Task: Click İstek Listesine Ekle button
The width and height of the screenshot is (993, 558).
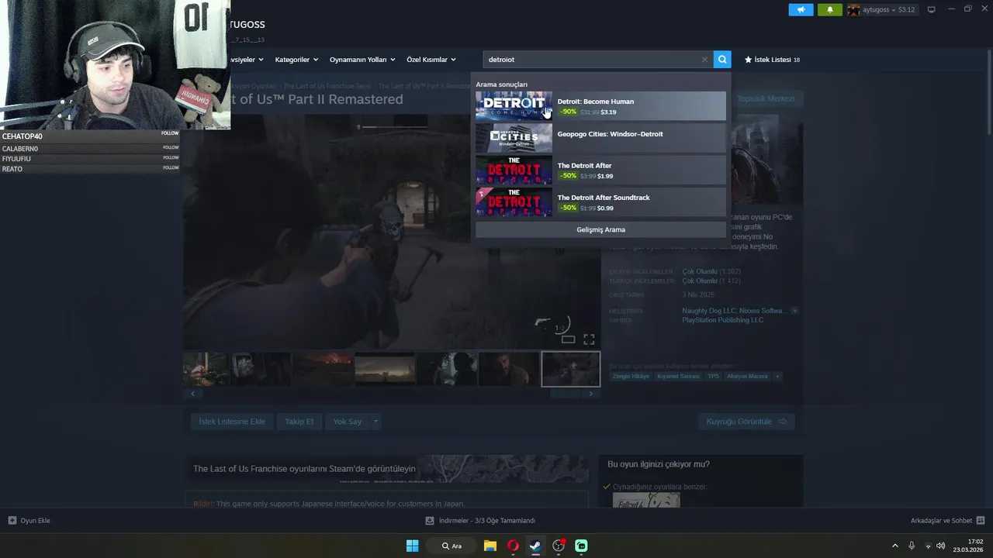Action: point(232,422)
